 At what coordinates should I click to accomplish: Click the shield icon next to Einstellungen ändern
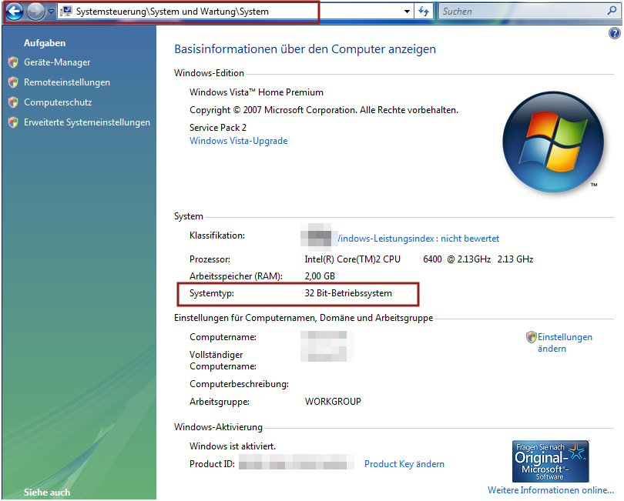(x=532, y=337)
